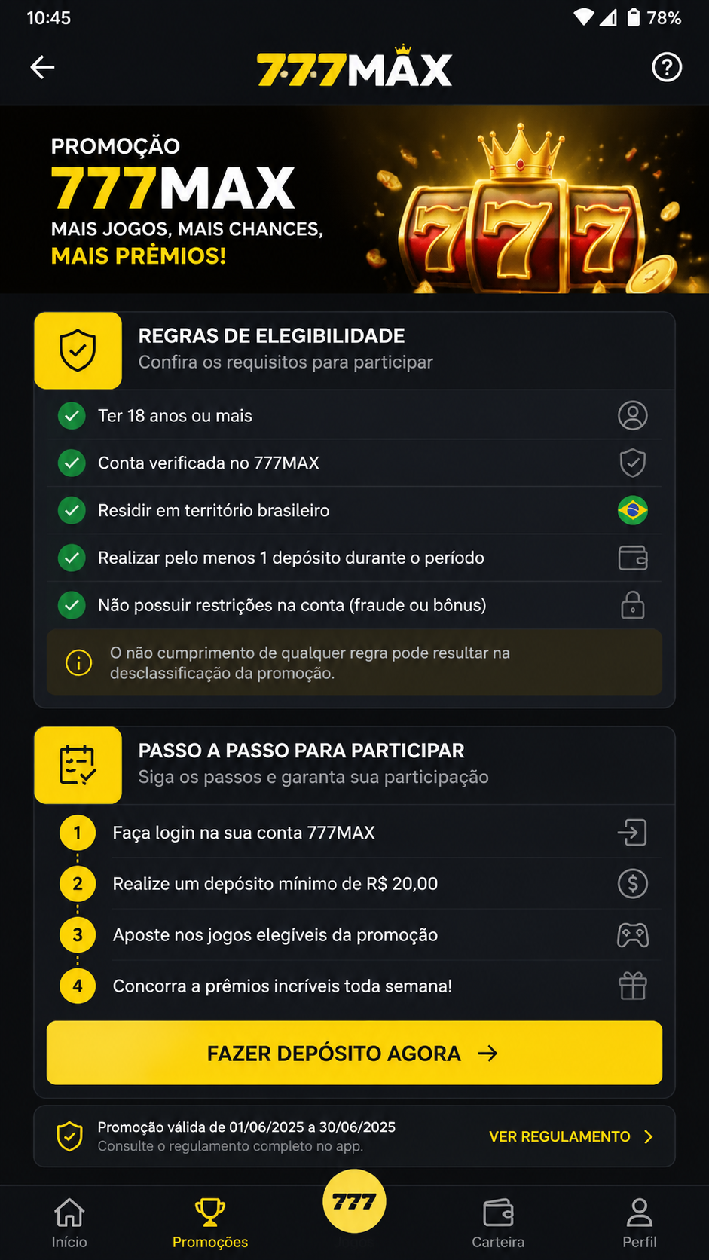Tap the round 777 center button
The image size is (709, 1260).
(354, 1201)
